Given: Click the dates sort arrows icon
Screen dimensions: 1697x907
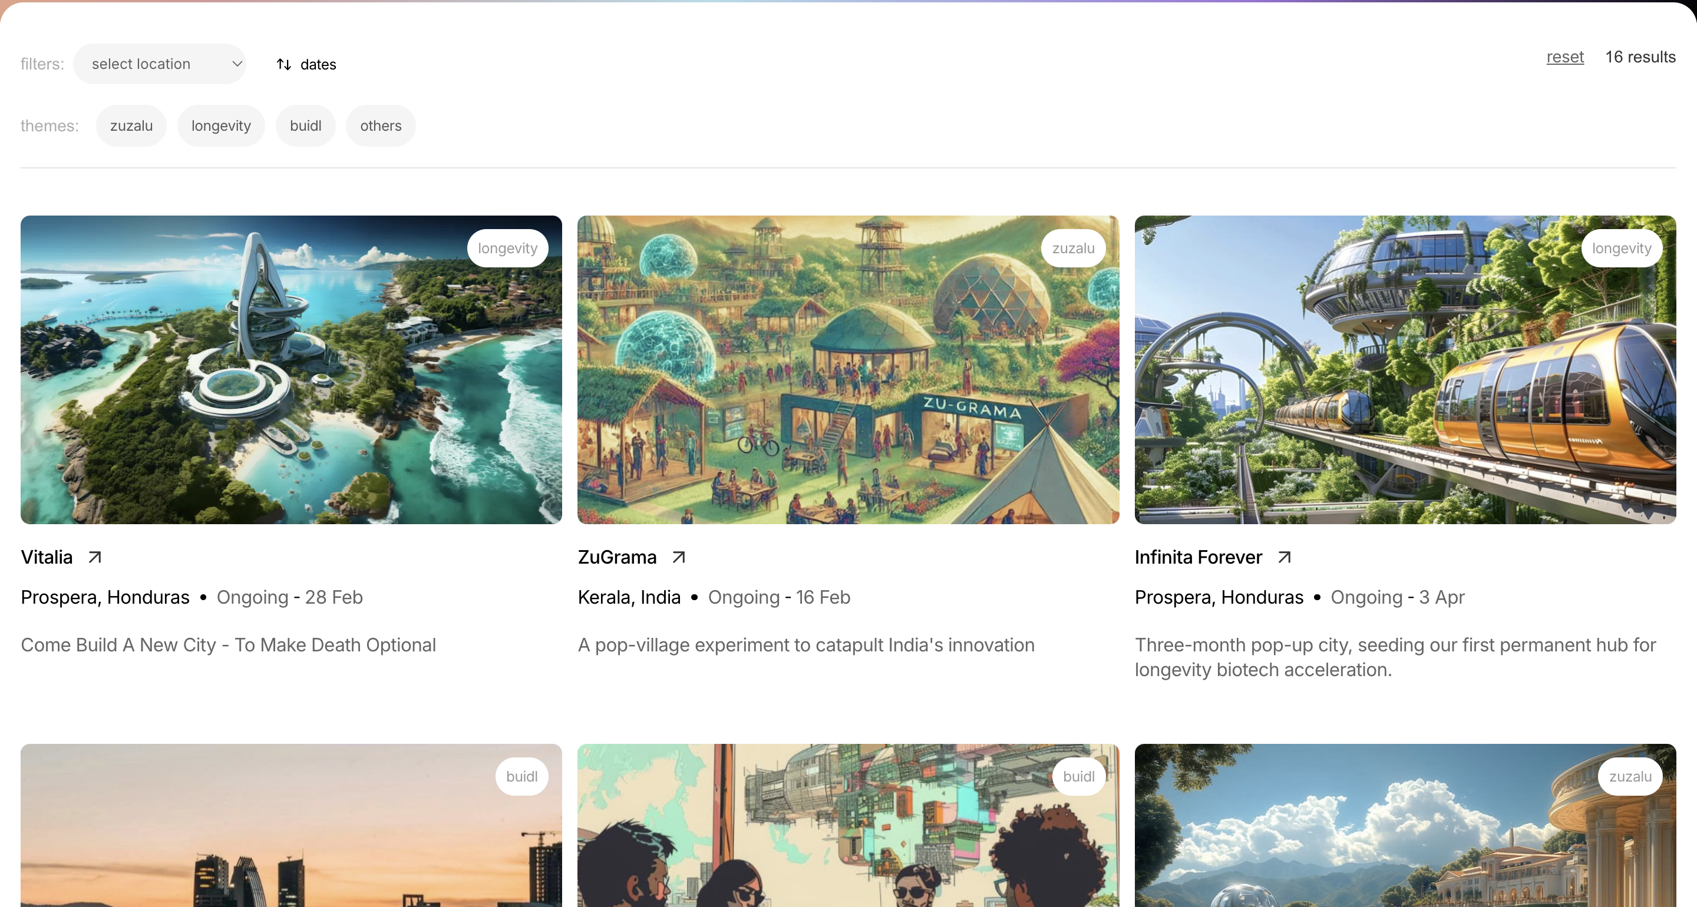Looking at the screenshot, I should click(x=284, y=64).
